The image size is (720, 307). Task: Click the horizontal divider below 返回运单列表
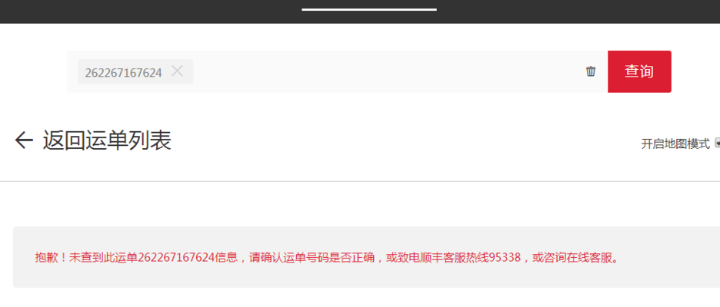(x=360, y=181)
